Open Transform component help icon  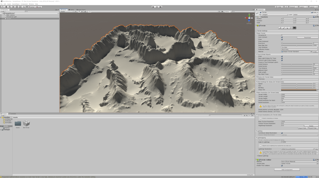(314, 17)
